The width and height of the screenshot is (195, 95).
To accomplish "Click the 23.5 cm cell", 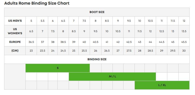I will [42, 51].
